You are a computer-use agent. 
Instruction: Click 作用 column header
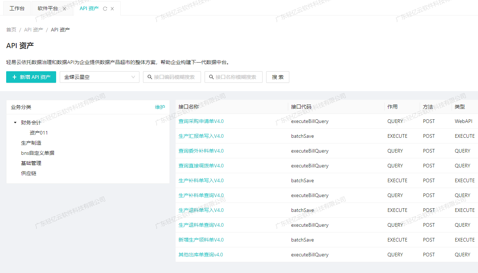[393, 107]
